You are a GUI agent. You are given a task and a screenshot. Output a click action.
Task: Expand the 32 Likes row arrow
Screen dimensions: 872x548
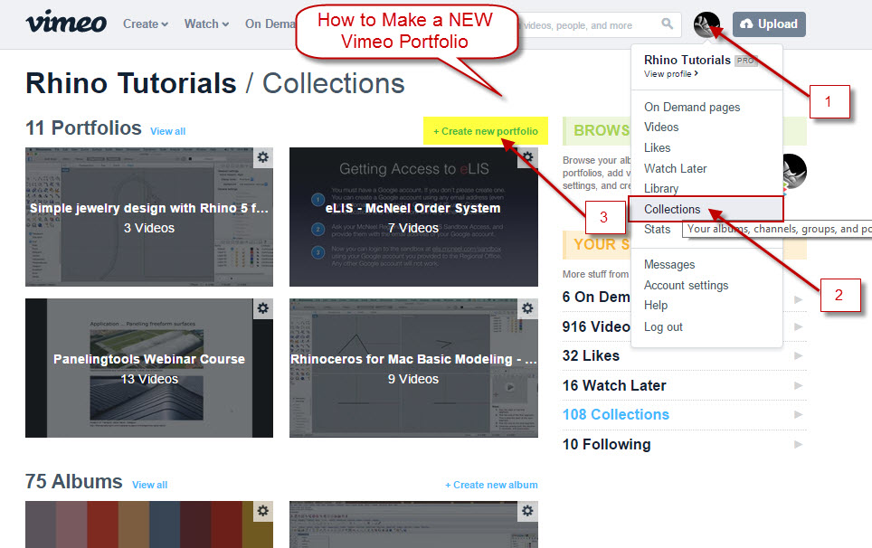click(798, 355)
